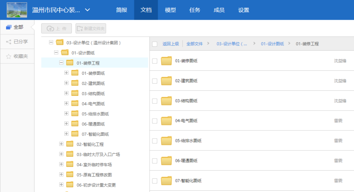Click the 新建文件夹 button
The height and width of the screenshot is (192, 354).
click(x=91, y=29)
